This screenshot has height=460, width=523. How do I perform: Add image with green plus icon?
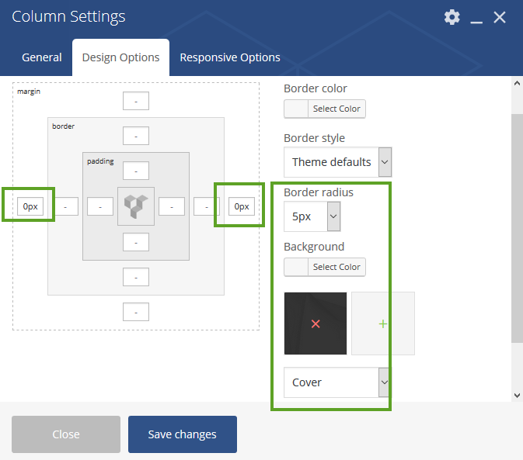point(383,323)
